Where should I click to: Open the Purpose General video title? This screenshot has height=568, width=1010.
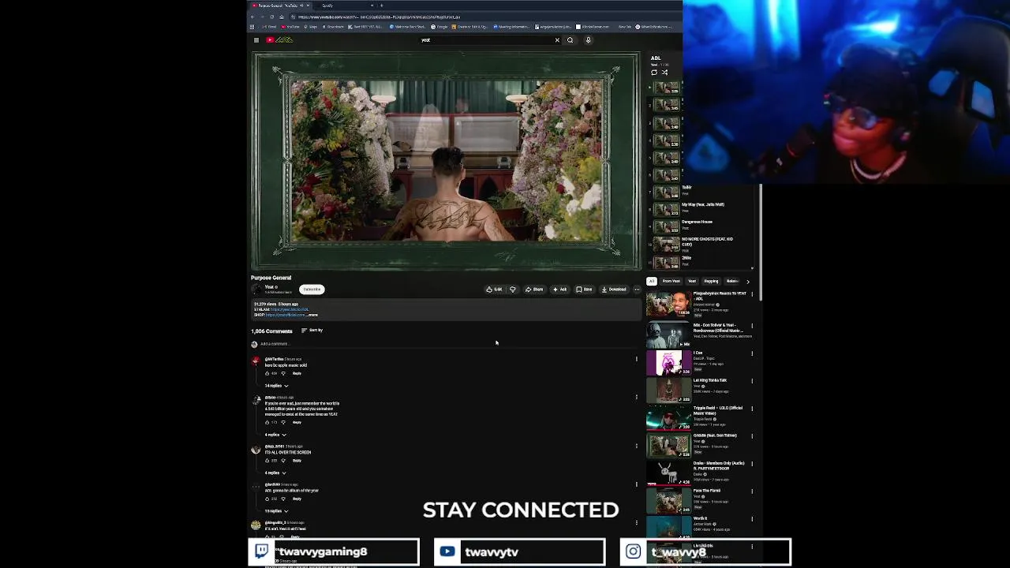(271, 278)
